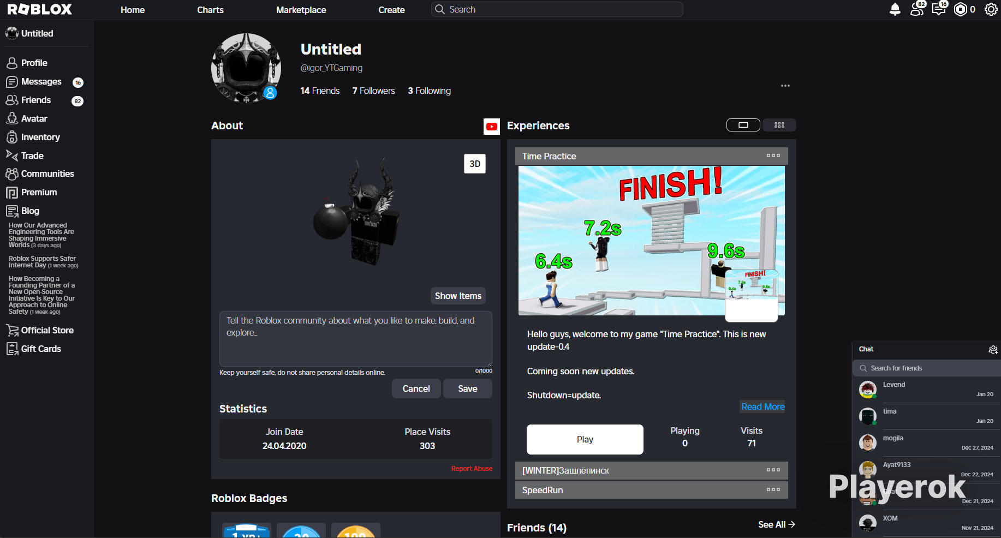
Task: Click the Avatar sidebar icon
Action: click(x=12, y=119)
